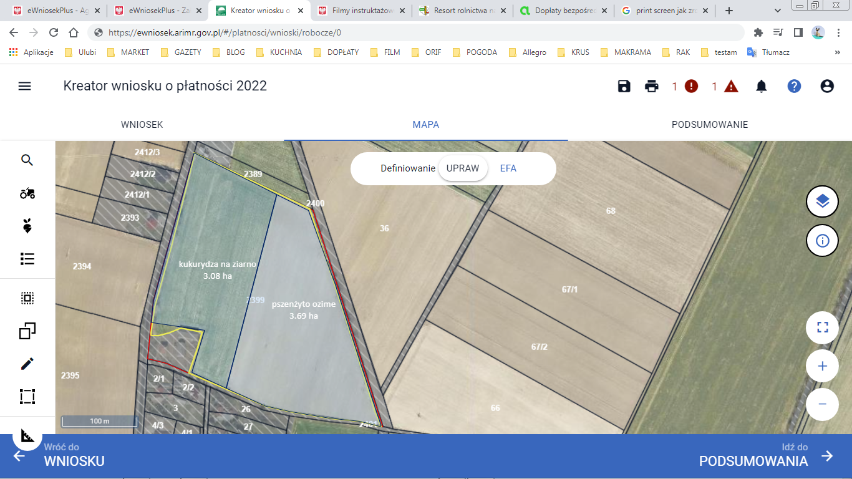
Task: Expand hidden bookmarks overflow chevron
Action: coord(837,52)
